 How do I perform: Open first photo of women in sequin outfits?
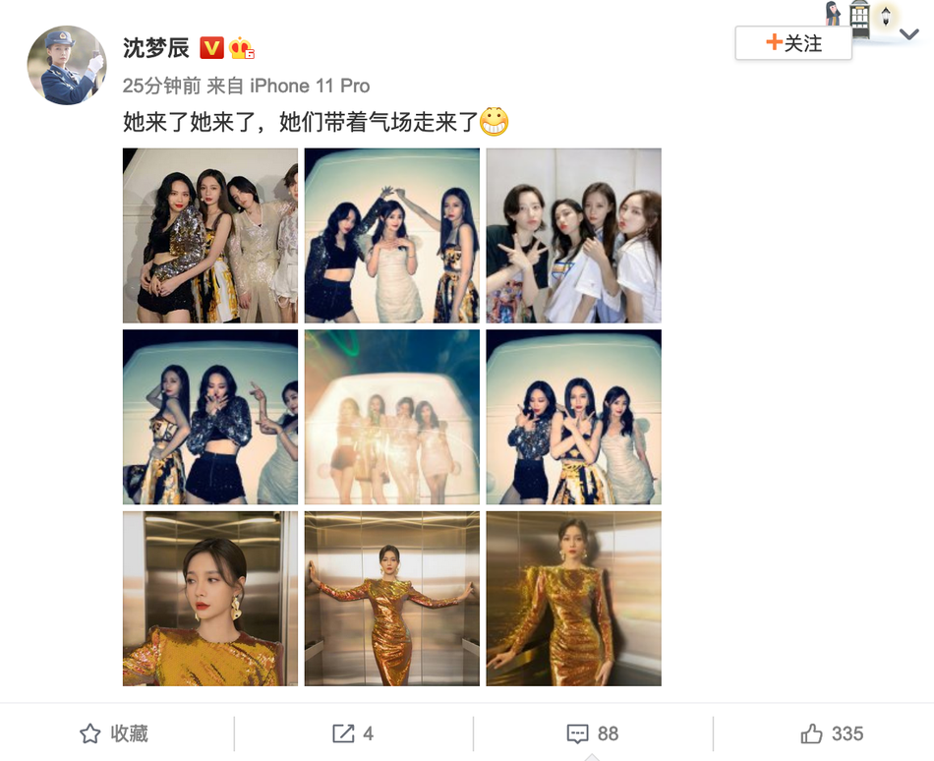point(210,236)
